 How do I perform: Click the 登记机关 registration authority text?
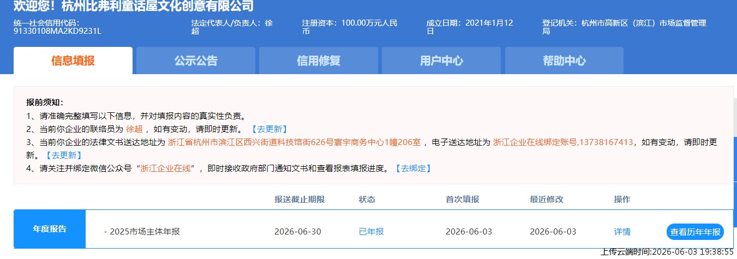[624, 27]
